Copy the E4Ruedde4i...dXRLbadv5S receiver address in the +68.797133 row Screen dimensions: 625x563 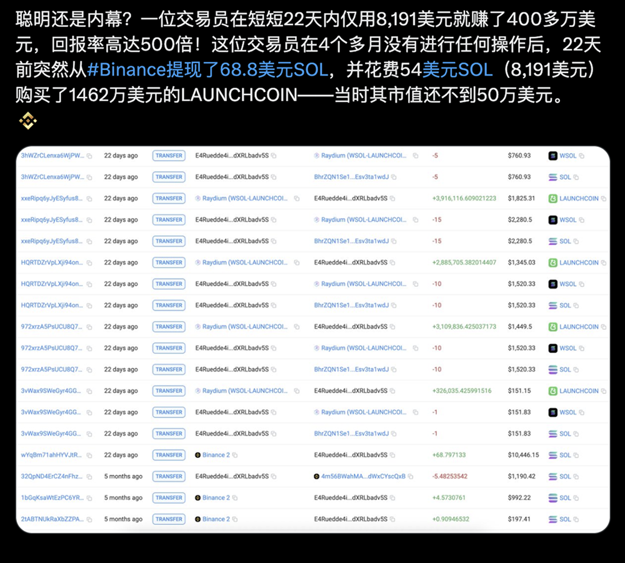[392, 455]
